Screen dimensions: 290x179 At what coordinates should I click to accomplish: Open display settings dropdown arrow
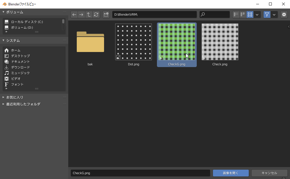coord(257,14)
